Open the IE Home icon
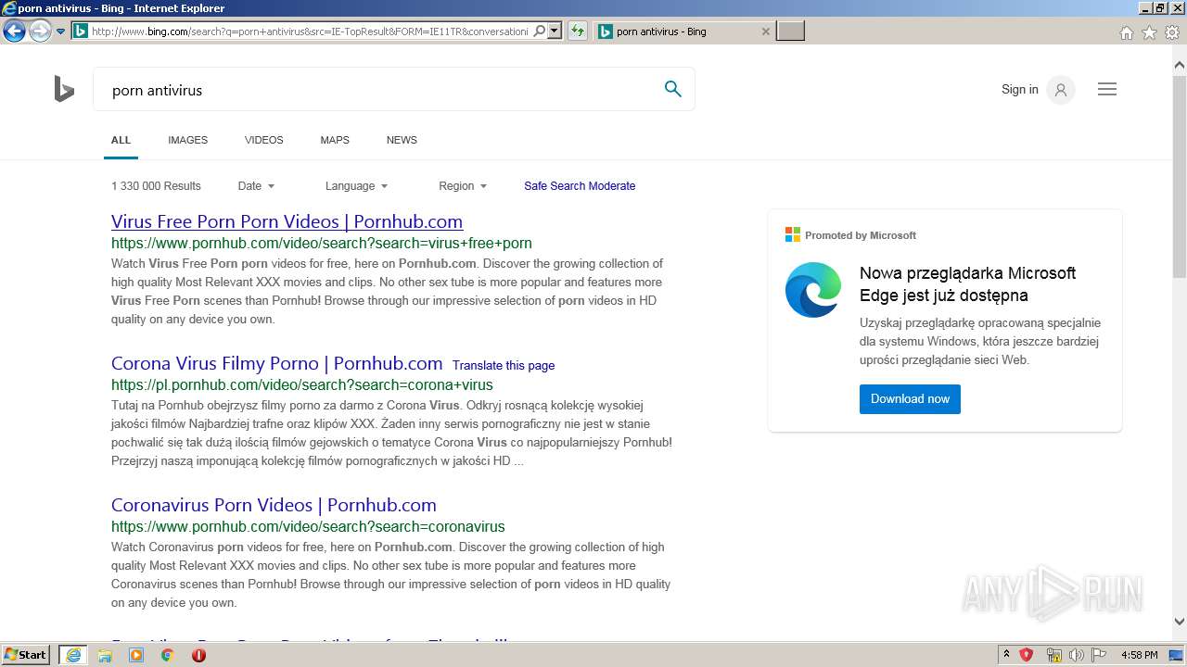 (1126, 32)
